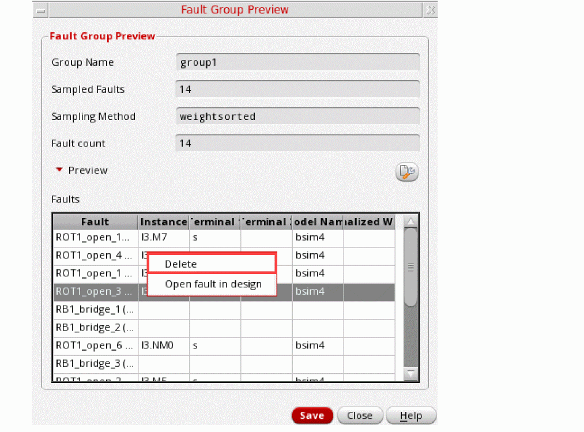Click the report icon beside Preview
584x432 pixels.
(406, 172)
